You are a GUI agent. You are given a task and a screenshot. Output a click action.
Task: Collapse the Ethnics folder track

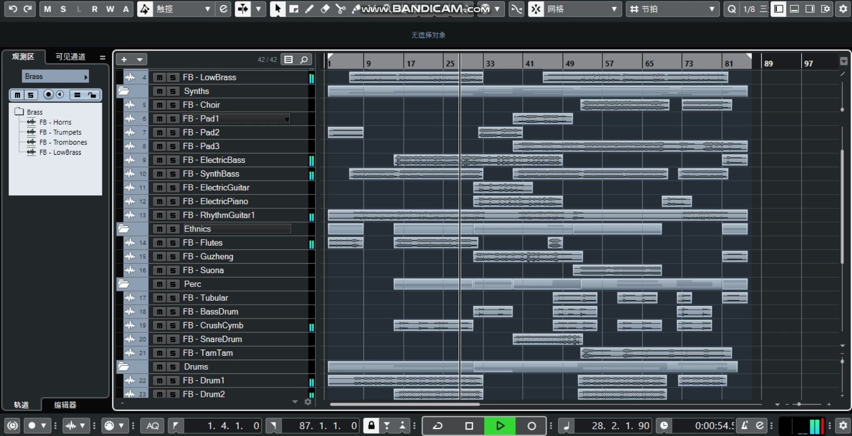[123, 229]
